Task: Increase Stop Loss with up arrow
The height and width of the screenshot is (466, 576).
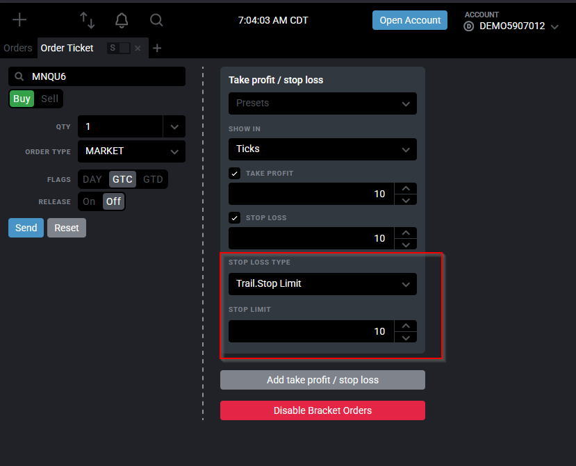Action: 406,233
